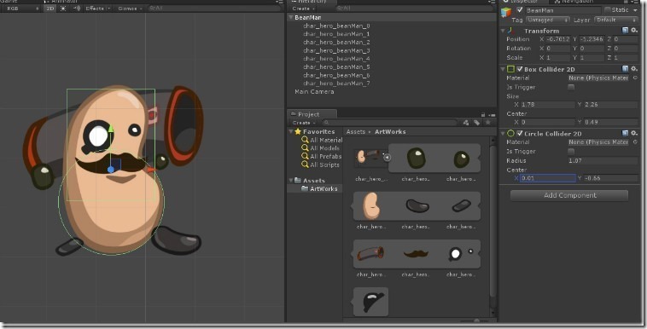Click the GameObject cube icon in Inspector

tap(506, 13)
